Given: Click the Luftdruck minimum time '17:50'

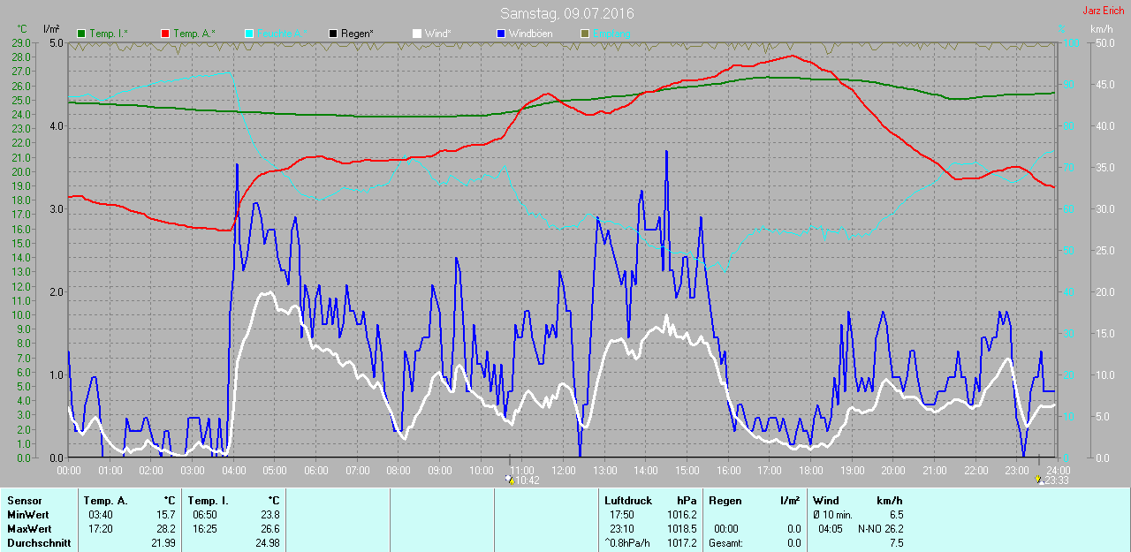Looking at the screenshot, I should point(621,515).
